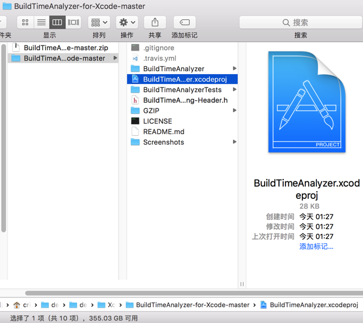
Task: Open the gear action menu
Action: pos(127,22)
